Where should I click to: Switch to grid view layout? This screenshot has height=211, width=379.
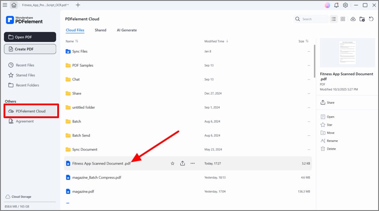tap(343, 19)
